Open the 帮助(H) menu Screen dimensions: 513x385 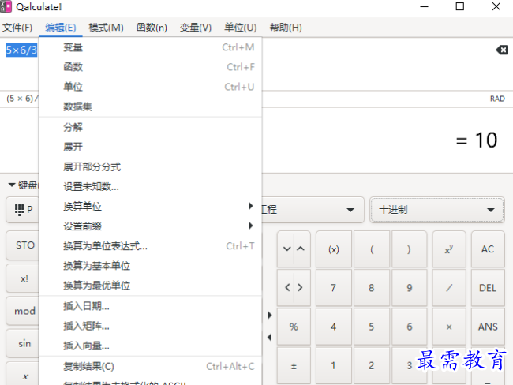286,28
